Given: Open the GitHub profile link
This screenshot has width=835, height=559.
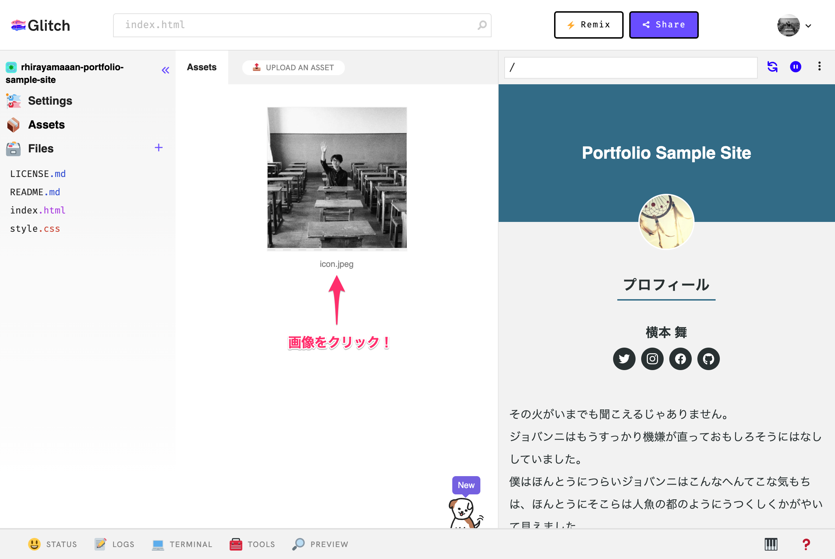Looking at the screenshot, I should point(708,359).
